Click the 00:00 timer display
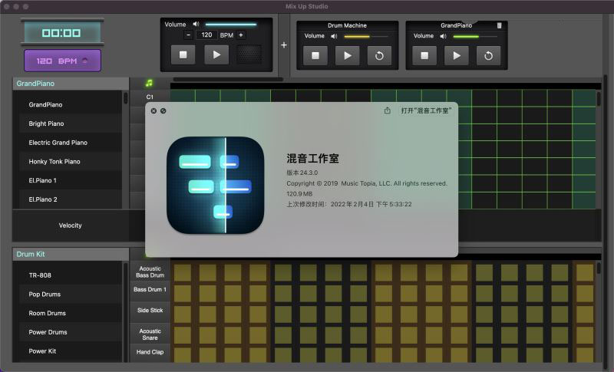Image resolution: width=614 pixels, height=372 pixels. (62, 33)
